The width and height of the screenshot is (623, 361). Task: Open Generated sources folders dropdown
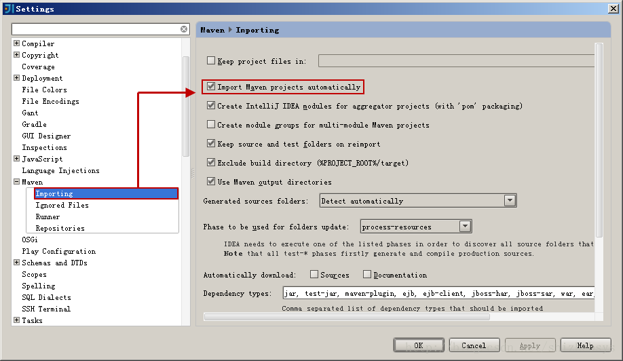pos(510,201)
